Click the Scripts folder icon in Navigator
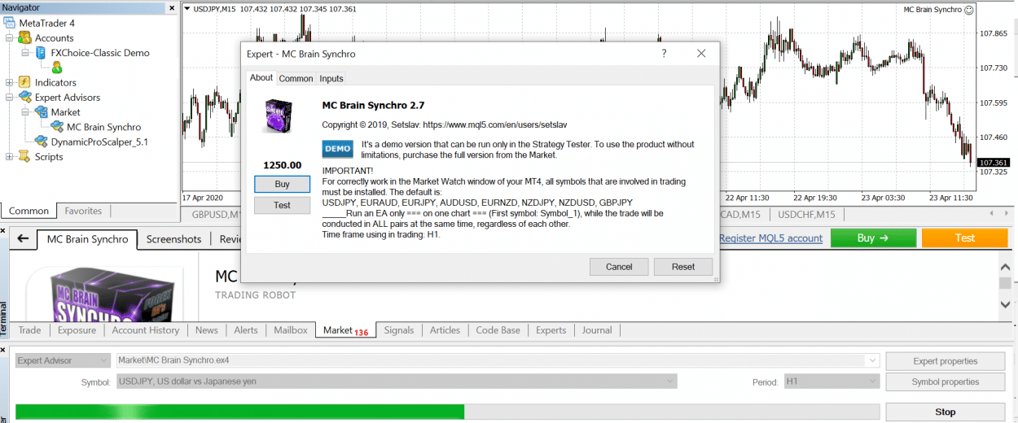Image resolution: width=1018 pixels, height=423 pixels. tap(24, 157)
